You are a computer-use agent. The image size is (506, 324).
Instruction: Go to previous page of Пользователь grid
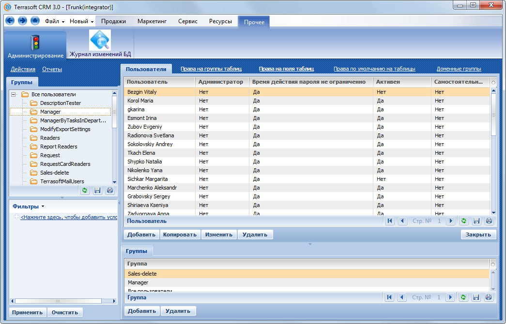click(x=402, y=221)
